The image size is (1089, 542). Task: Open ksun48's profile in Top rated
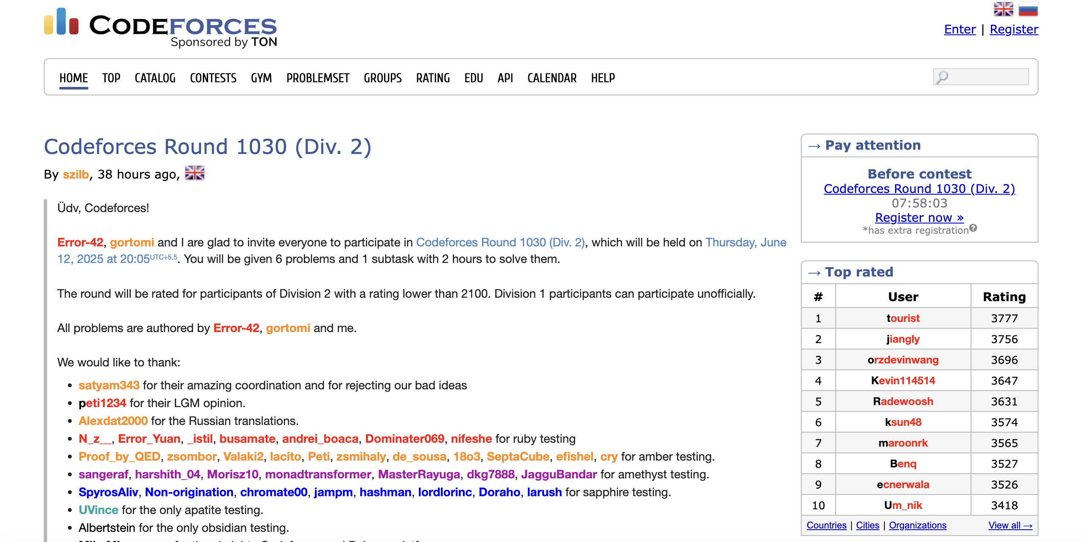coord(903,422)
